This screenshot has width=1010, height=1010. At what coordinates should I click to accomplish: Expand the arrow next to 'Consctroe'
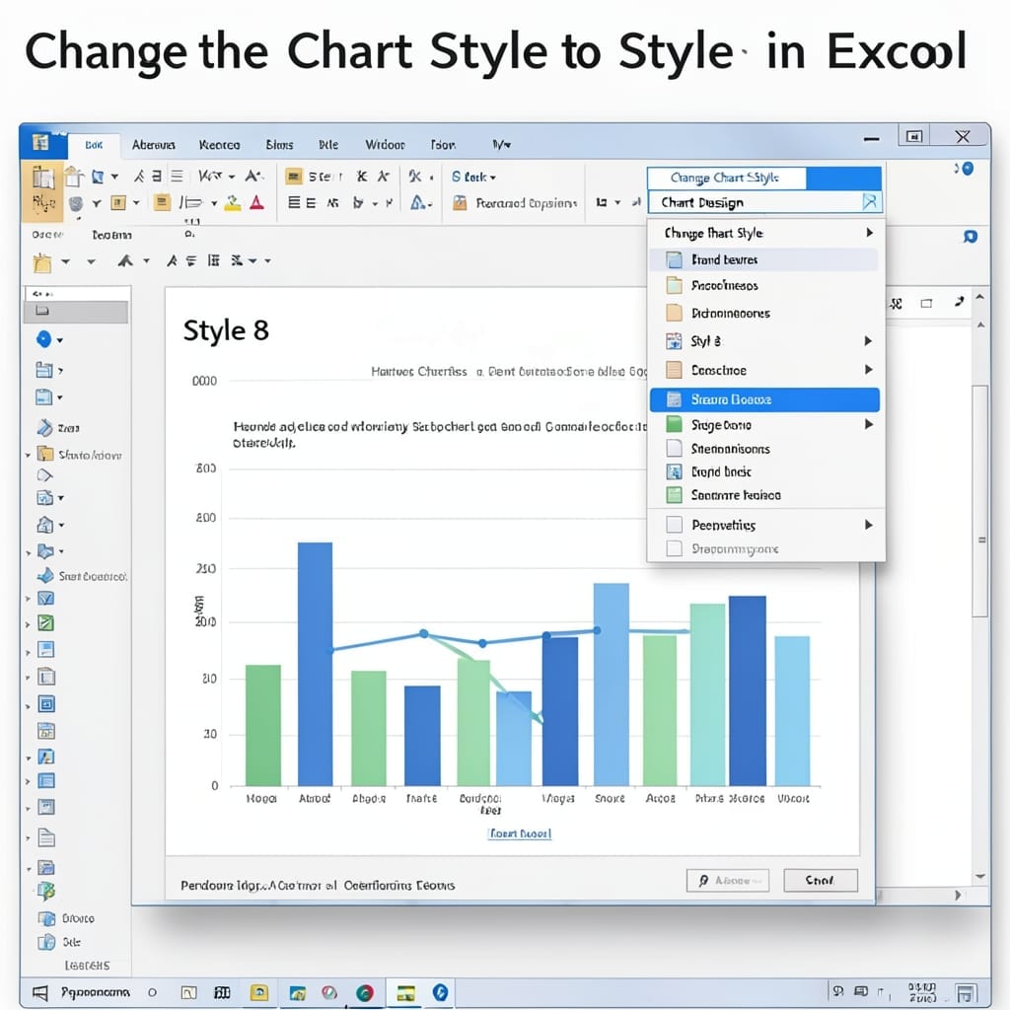click(868, 369)
